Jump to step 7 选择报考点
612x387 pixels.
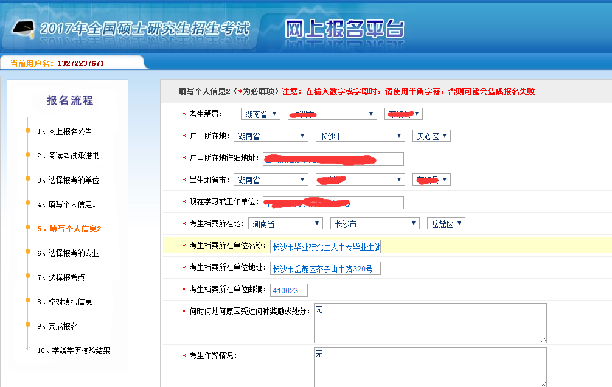pos(61,277)
